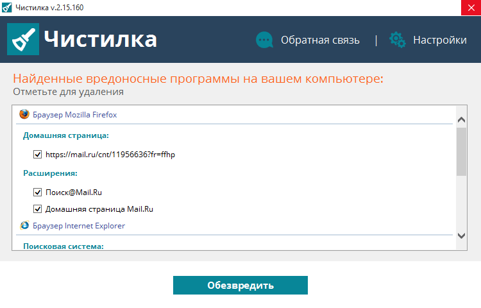Click the Чистилка header title text
The width and height of the screenshot is (481, 308).
(x=100, y=39)
